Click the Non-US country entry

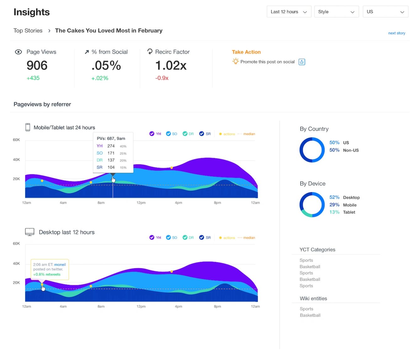[x=344, y=150]
